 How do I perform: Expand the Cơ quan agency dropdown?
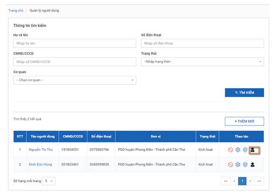75,80
